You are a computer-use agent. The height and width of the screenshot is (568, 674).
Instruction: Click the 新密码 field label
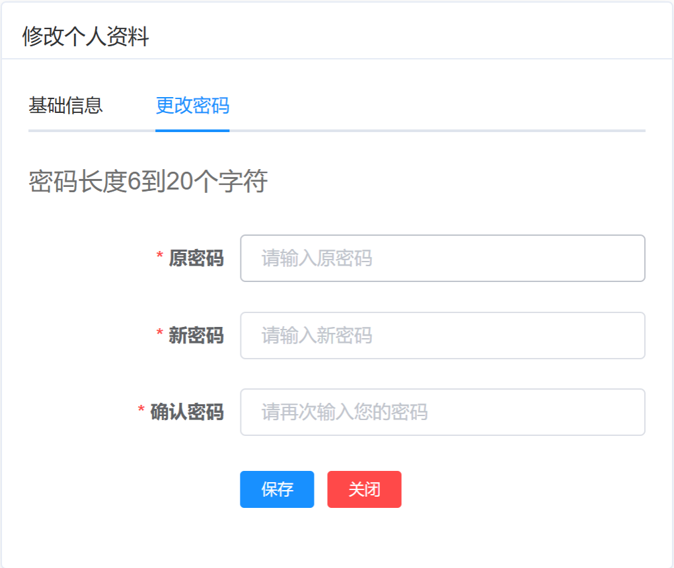pos(196,336)
